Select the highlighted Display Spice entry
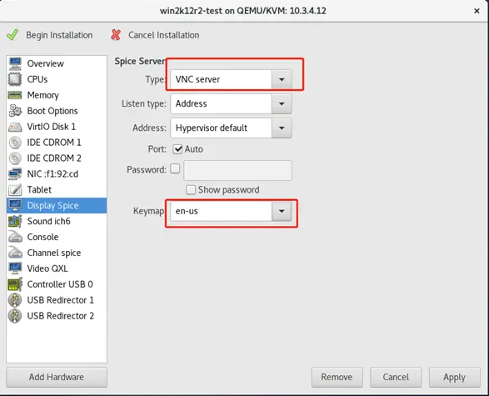The height and width of the screenshot is (396, 489). pos(57,205)
